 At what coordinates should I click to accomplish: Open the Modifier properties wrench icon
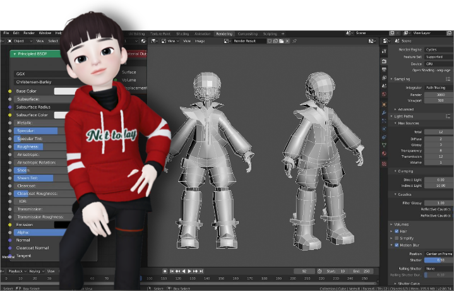[384, 112]
